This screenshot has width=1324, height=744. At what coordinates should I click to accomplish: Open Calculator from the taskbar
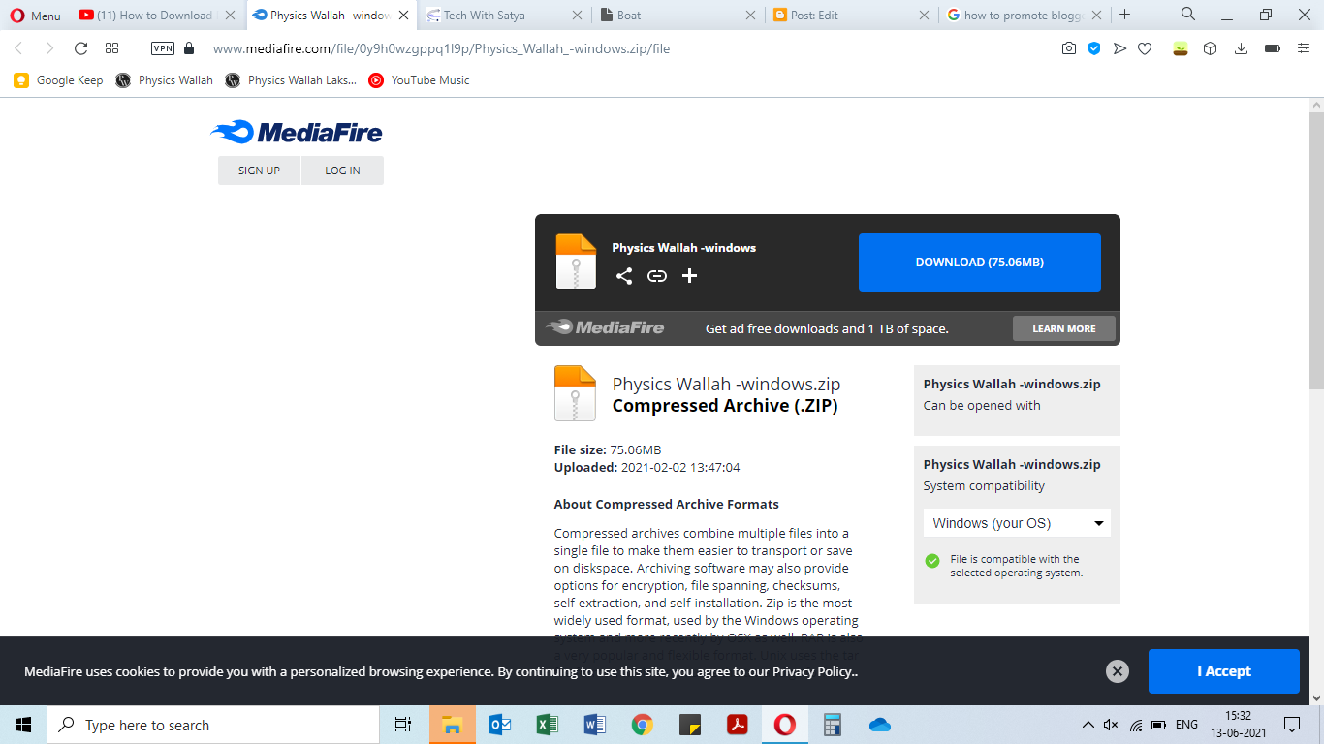click(832, 725)
